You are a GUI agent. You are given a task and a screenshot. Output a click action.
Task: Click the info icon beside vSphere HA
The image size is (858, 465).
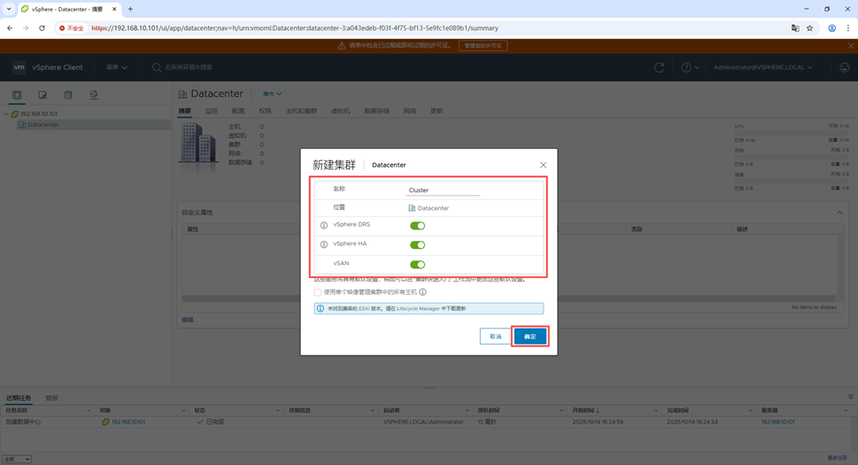coord(324,245)
